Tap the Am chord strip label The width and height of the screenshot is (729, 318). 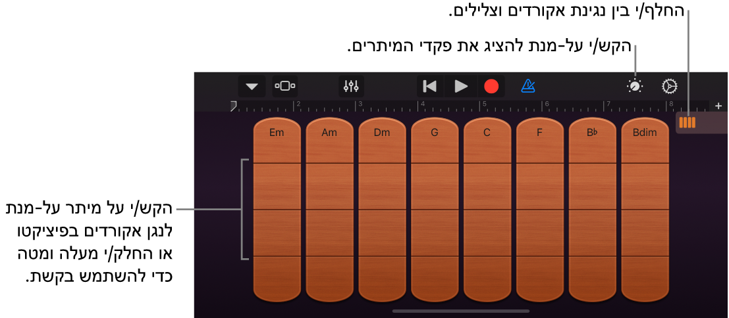click(x=329, y=133)
